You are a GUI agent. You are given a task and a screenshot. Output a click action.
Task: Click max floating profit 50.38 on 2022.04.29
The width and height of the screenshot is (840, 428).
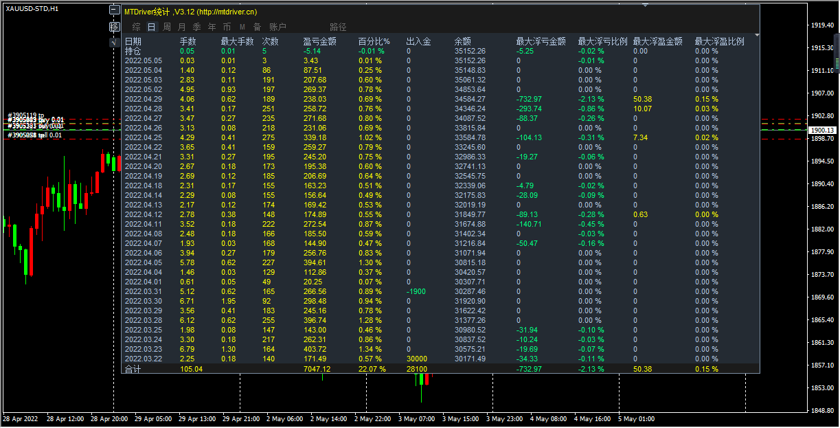(642, 99)
